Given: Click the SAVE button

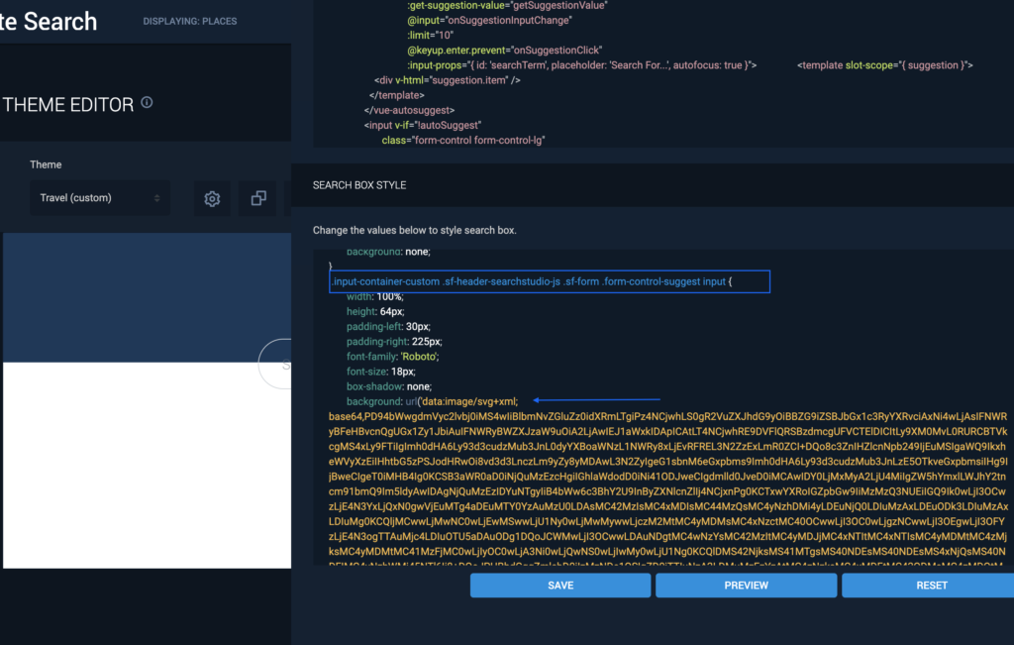Looking at the screenshot, I should (x=560, y=585).
